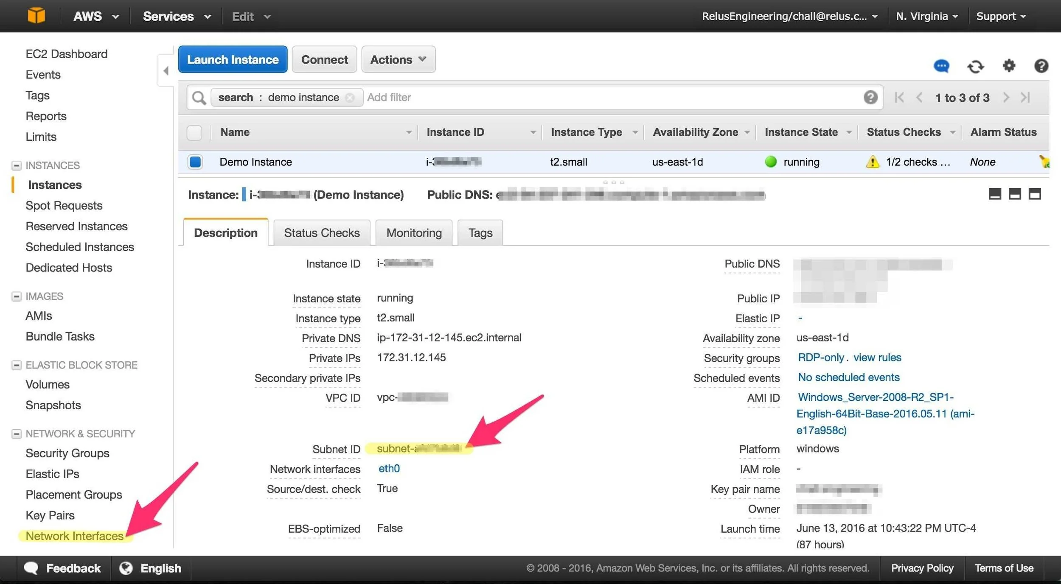This screenshot has height=584, width=1061.
Task: Click No scheduled events link
Action: tap(849, 377)
